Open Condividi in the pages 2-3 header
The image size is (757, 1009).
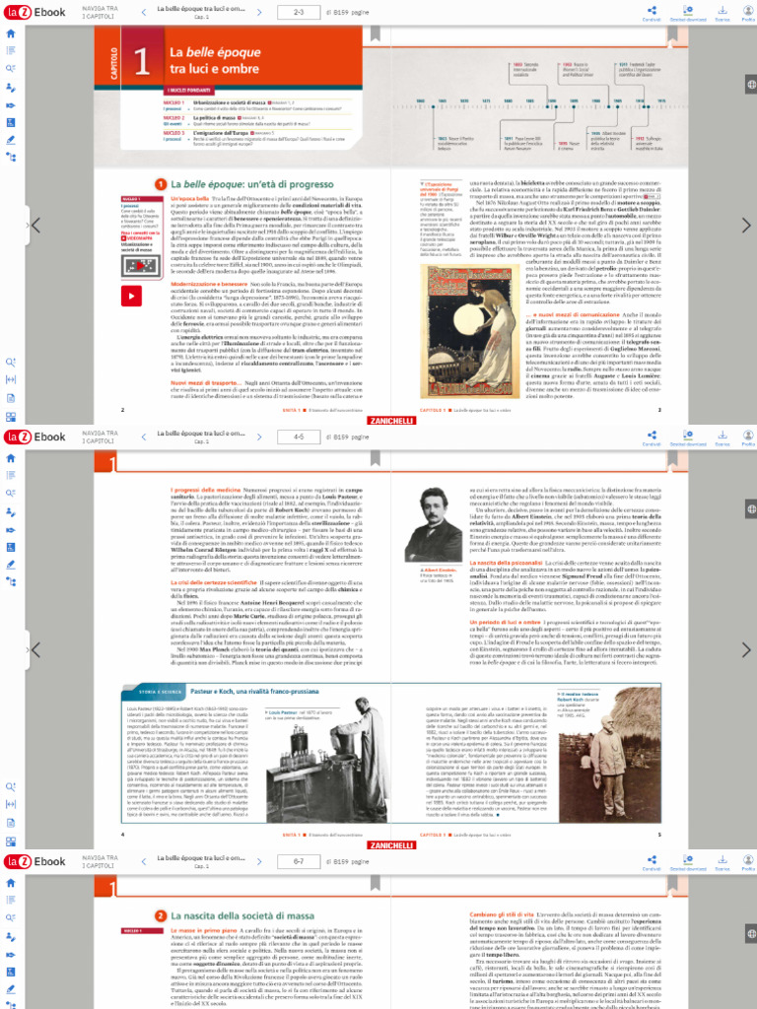click(652, 14)
